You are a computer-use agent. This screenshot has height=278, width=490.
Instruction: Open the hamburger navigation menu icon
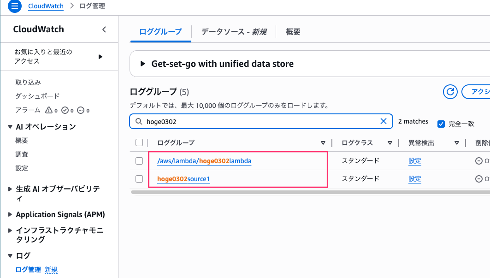pyautogui.click(x=14, y=6)
